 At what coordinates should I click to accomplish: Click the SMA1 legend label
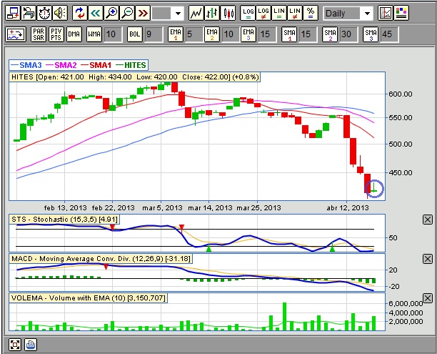pos(101,65)
